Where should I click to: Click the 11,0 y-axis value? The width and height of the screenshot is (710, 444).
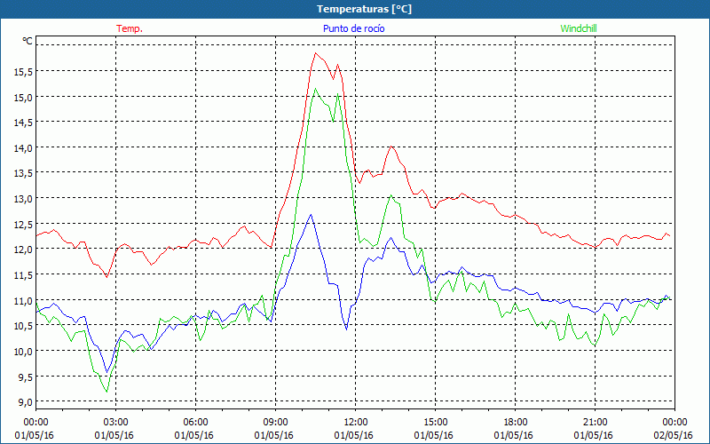tap(23, 300)
